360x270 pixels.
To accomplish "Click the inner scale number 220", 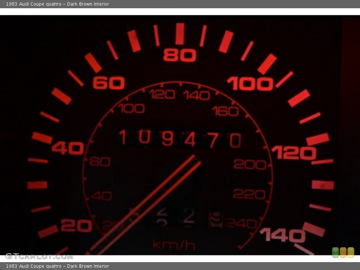I will click(x=249, y=194).
